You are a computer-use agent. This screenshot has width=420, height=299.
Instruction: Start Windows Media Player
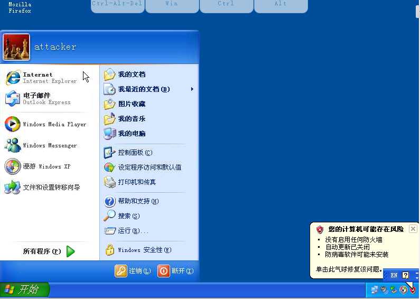50,124
